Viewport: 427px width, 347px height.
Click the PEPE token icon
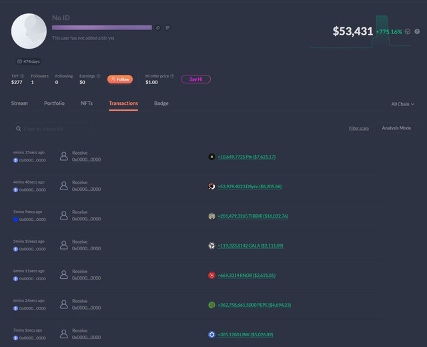(x=211, y=305)
